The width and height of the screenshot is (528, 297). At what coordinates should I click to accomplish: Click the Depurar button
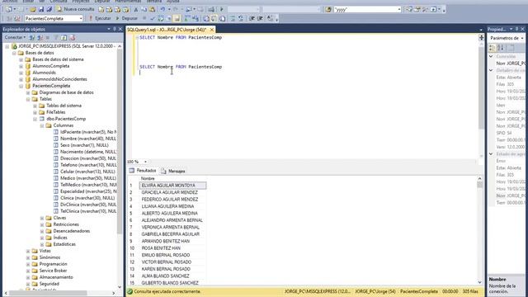tap(126, 18)
